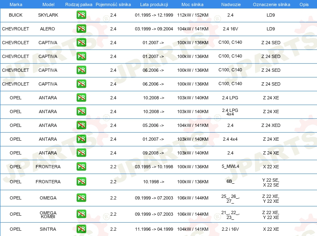
Task: Select the Rodzaj paliwa column header
Action: click(x=79, y=4)
